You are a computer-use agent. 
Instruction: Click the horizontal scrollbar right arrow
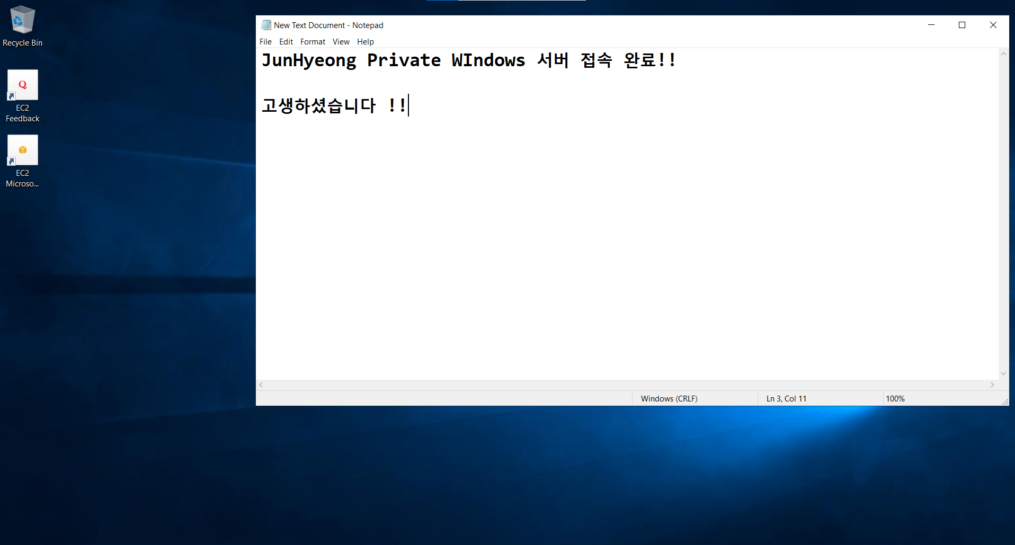[x=993, y=385]
